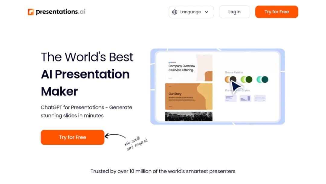Viewport: 326px width, 184px height.
Task: Expand the Language chevron arrow
Action: [206, 12]
